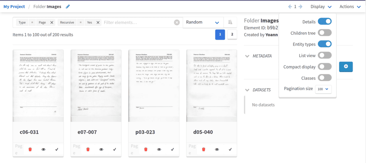Click 'Items 1 to 100 out of 200 results'
Screen dimensions: 366x163
tap(43, 35)
